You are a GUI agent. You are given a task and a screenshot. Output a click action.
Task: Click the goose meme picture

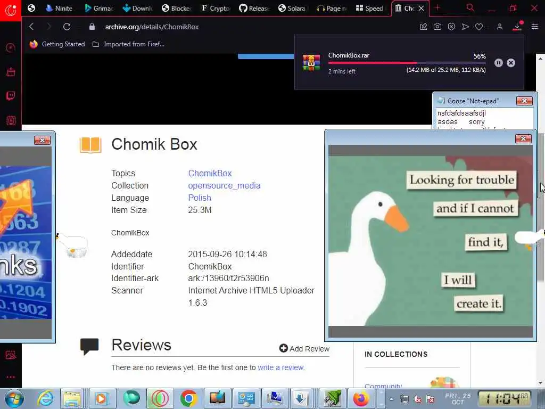430,241
